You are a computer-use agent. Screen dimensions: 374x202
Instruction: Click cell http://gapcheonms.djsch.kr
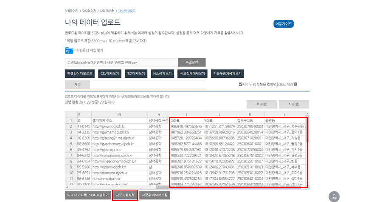[x=119, y=144]
